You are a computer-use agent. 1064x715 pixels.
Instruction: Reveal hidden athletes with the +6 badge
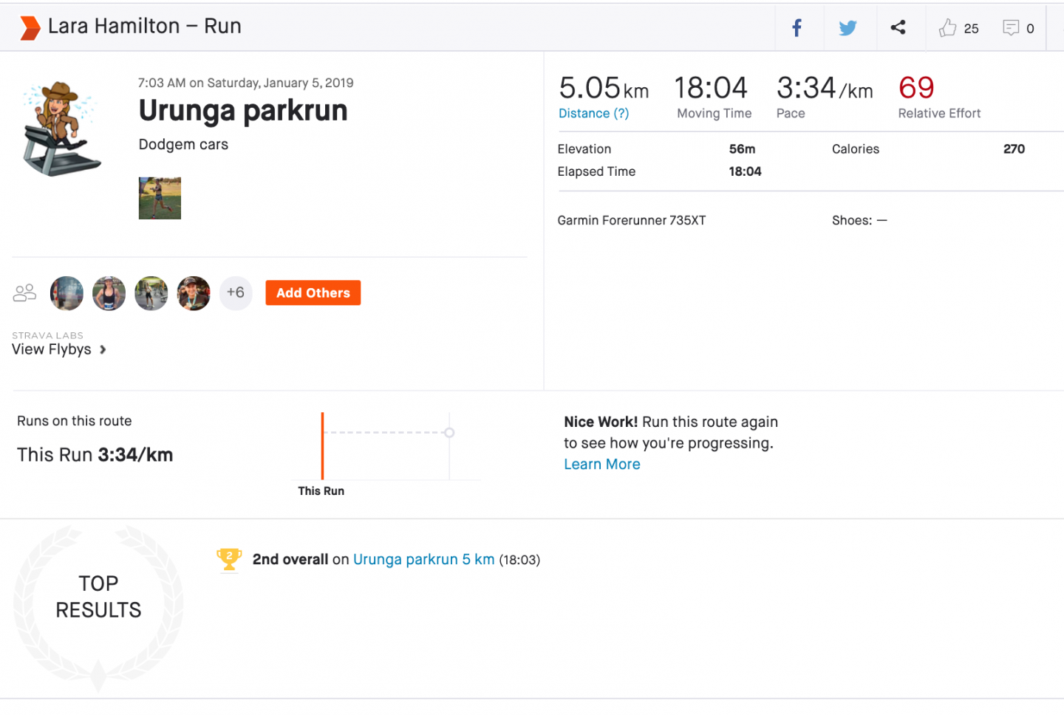click(x=236, y=292)
